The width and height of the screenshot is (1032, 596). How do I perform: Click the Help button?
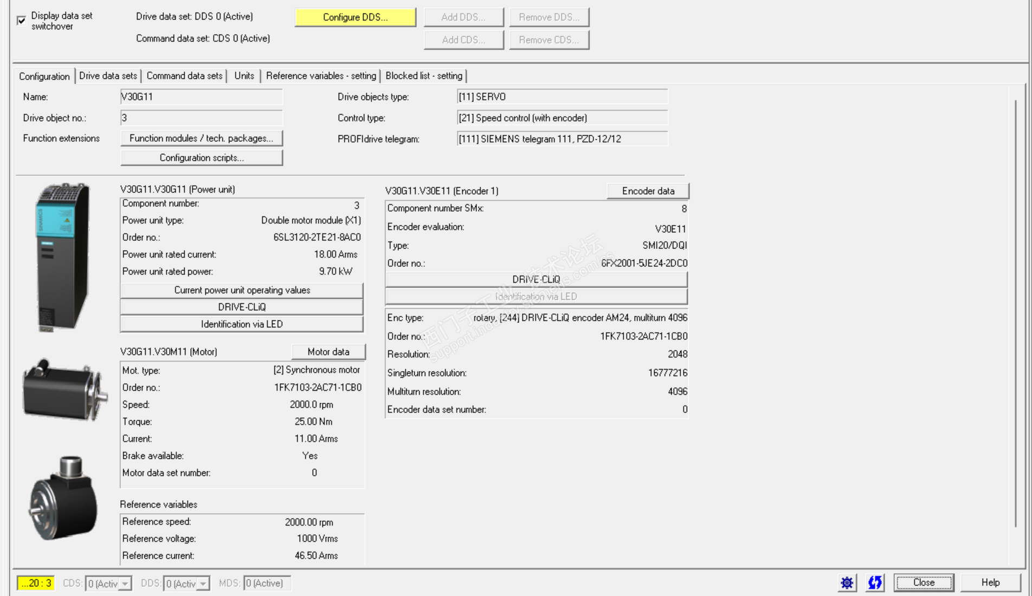coord(990,582)
